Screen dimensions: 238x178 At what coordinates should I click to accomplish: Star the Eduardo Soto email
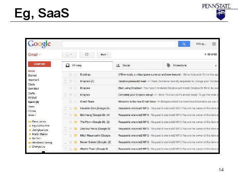(70, 108)
